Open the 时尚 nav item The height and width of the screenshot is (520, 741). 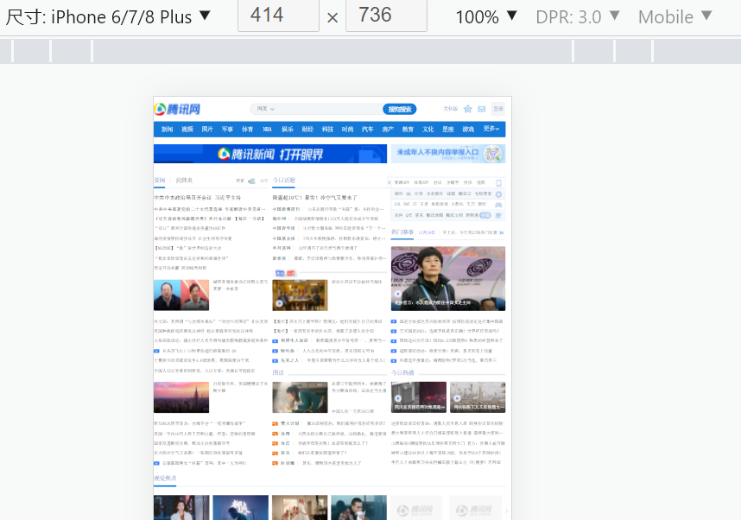[347, 129]
